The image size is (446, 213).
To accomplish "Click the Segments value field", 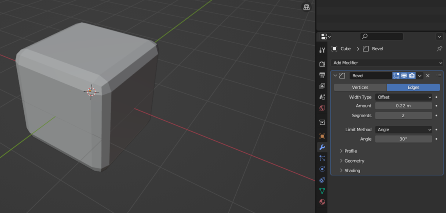I will click(x=404, y=116).
